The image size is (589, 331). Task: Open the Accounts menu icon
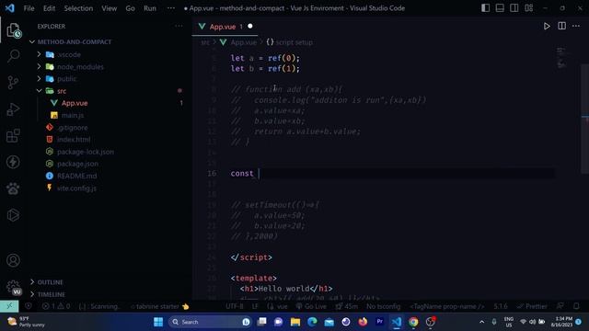[14, 260]
